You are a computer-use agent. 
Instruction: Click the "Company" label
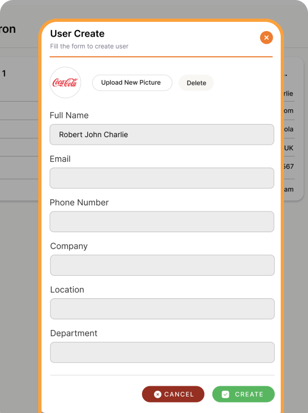(69, 246)
